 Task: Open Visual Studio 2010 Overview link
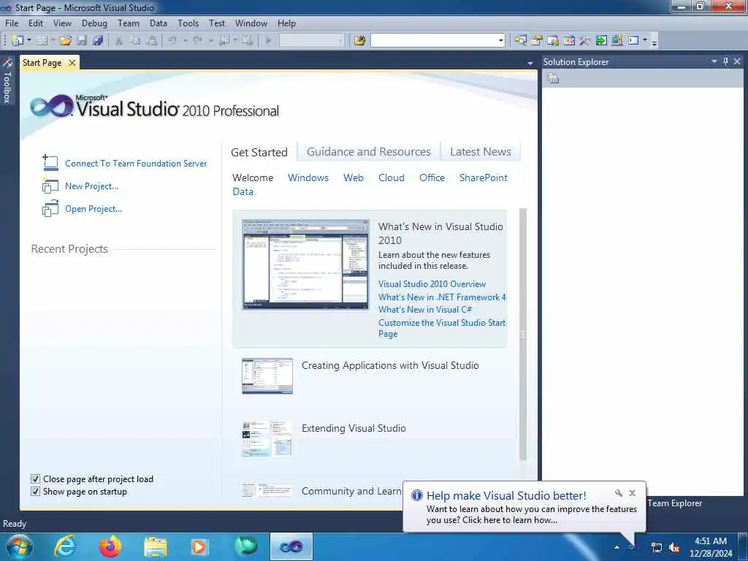click(x=432, y=284)
